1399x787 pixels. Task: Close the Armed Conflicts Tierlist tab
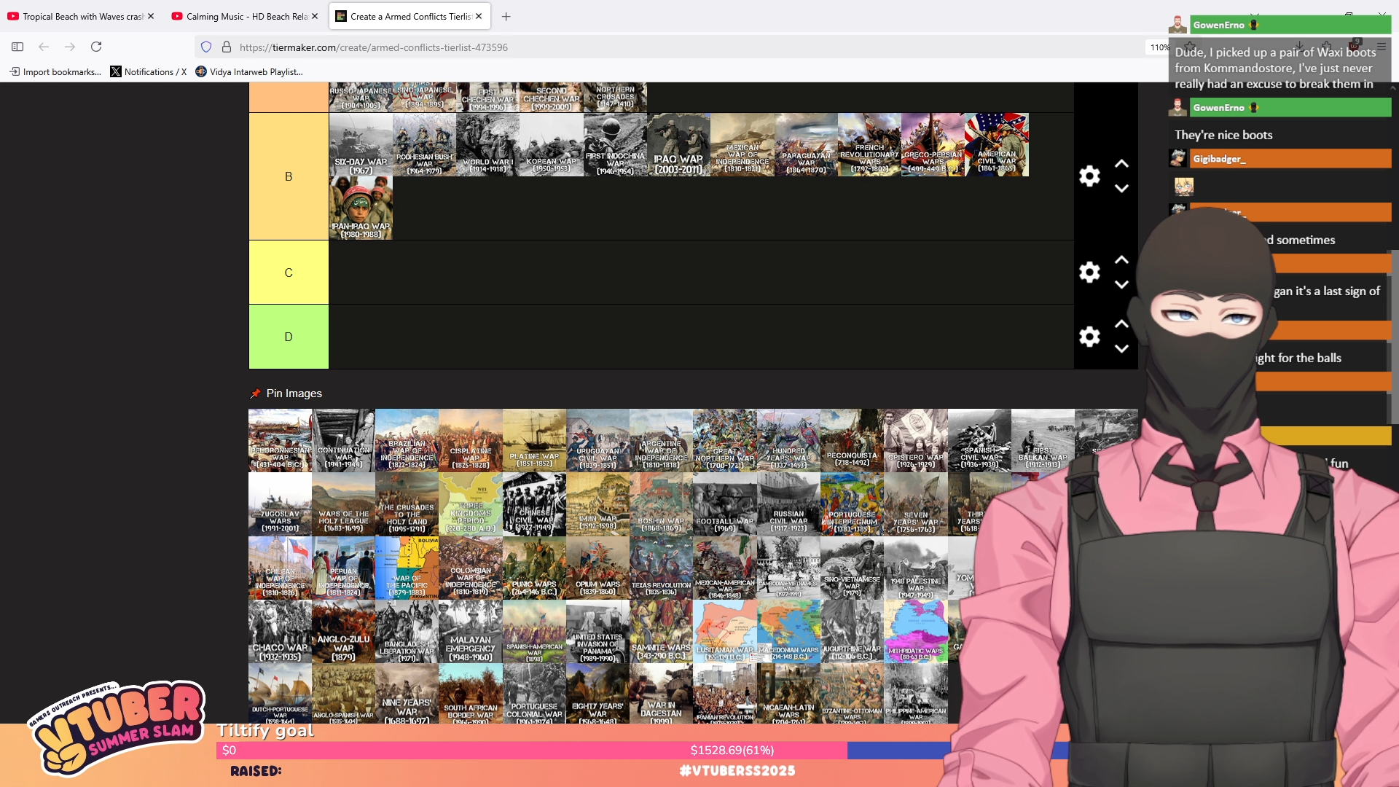(x=479, y=16)
